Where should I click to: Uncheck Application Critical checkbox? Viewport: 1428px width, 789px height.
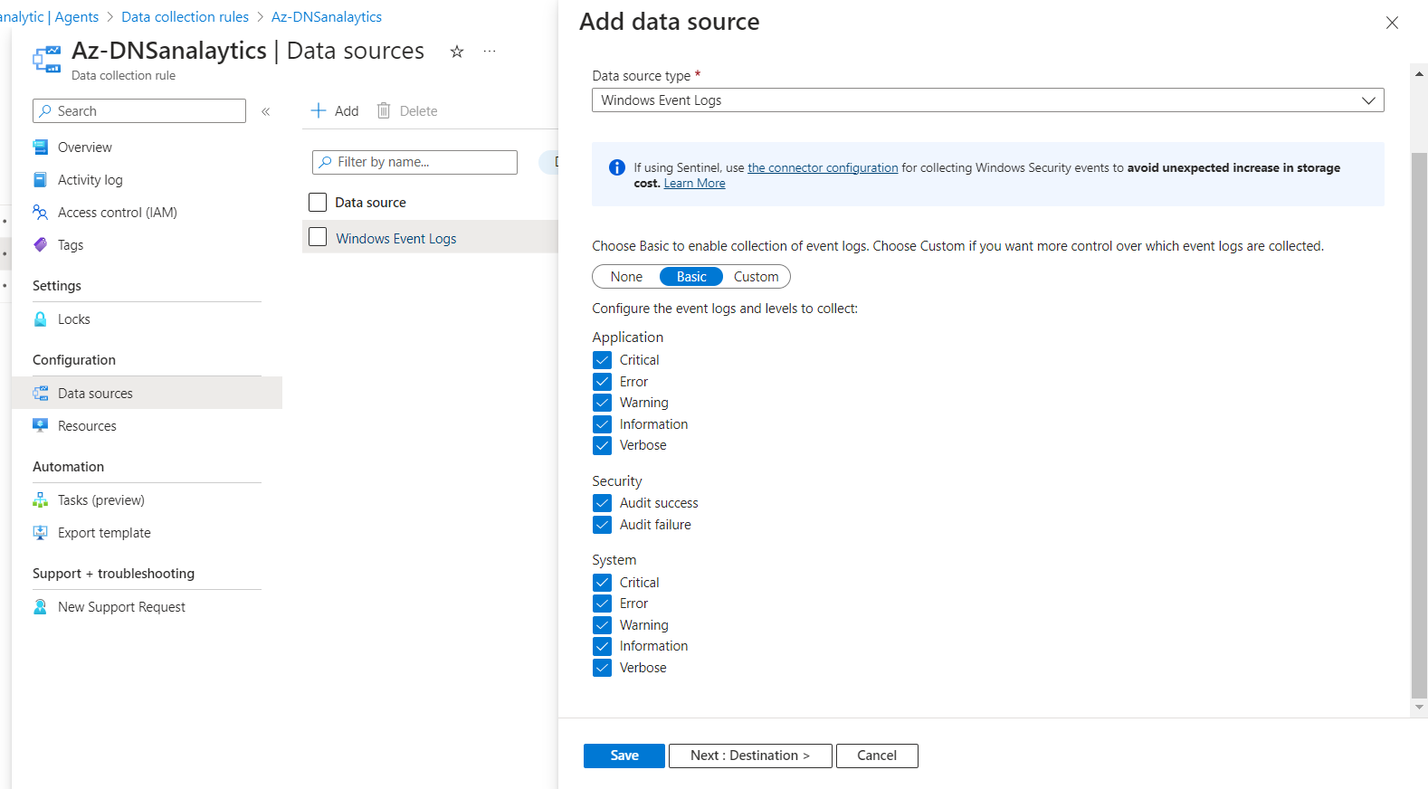pos(603,360)
